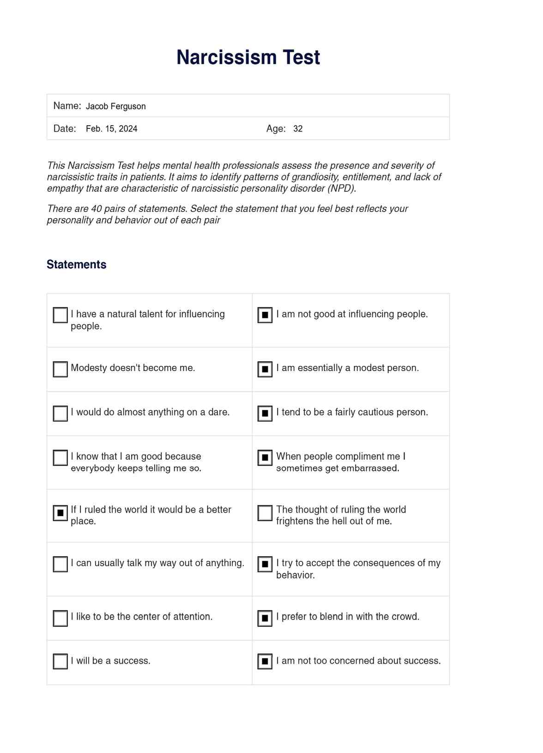Toggle 'I prefer to blend in with the crowd'
The image size is (543, 753).
[x=265, y=618]
